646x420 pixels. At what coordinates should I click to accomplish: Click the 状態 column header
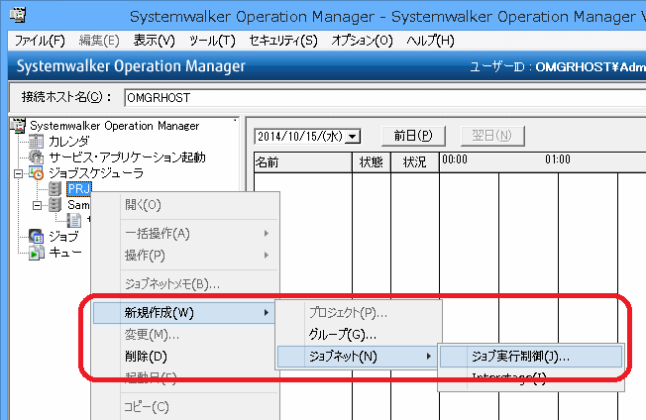pos(372,162)
